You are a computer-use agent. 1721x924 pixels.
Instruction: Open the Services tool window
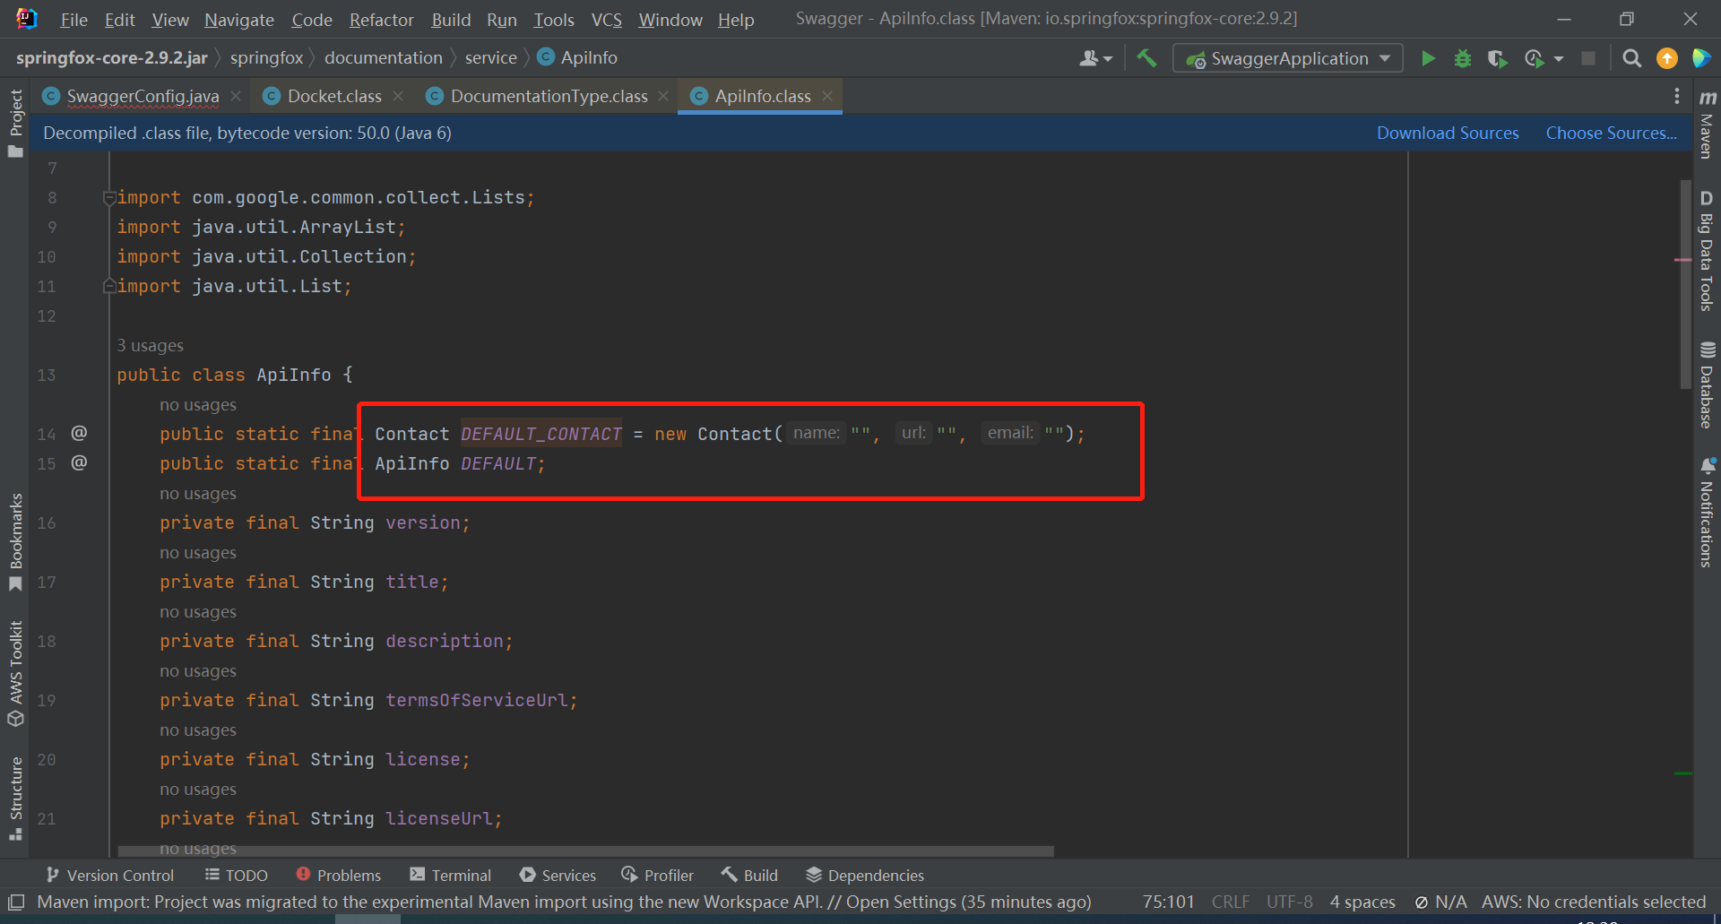[x=558, y=875]
